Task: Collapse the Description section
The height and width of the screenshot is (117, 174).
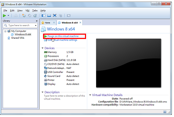Action: [x=42, y=92]
